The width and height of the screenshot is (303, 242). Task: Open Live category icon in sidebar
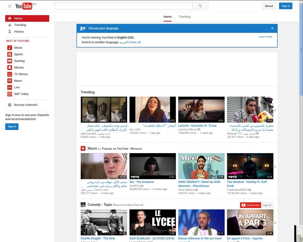click(x=10, y=87)
